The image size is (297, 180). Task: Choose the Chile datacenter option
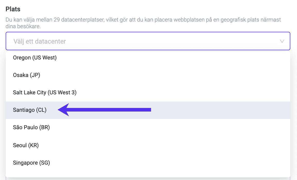[x=30, y=110]
